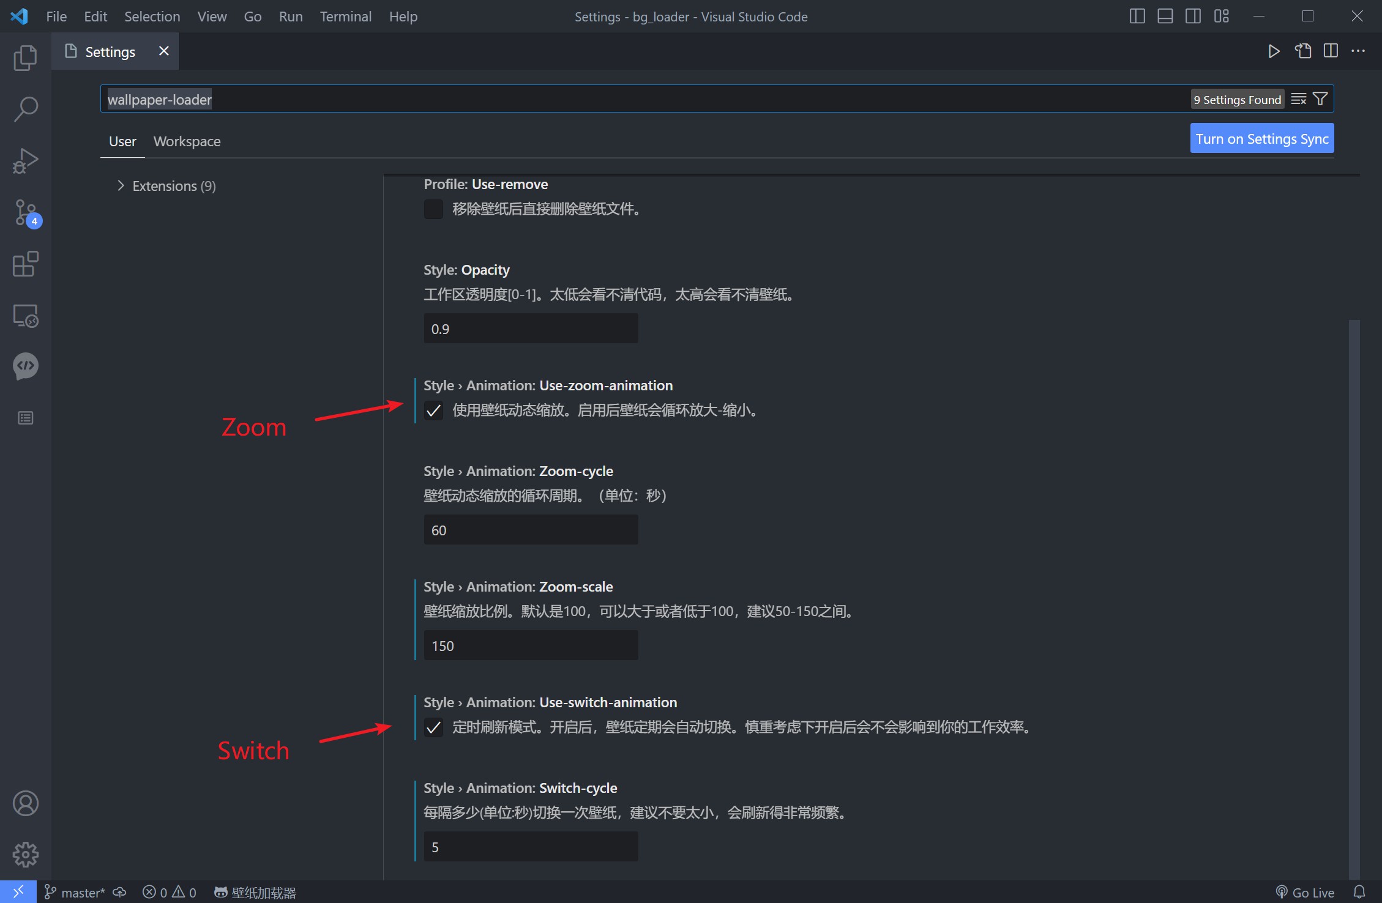Open Run and Debug view

click(25, 161)
